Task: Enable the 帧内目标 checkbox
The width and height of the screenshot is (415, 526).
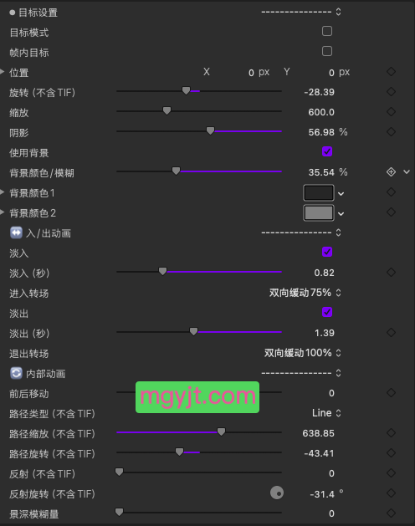Action: click(327, 51)
